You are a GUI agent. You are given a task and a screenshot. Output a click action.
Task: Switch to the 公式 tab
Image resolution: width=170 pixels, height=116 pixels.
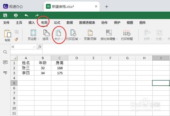(x=57, y=22)
